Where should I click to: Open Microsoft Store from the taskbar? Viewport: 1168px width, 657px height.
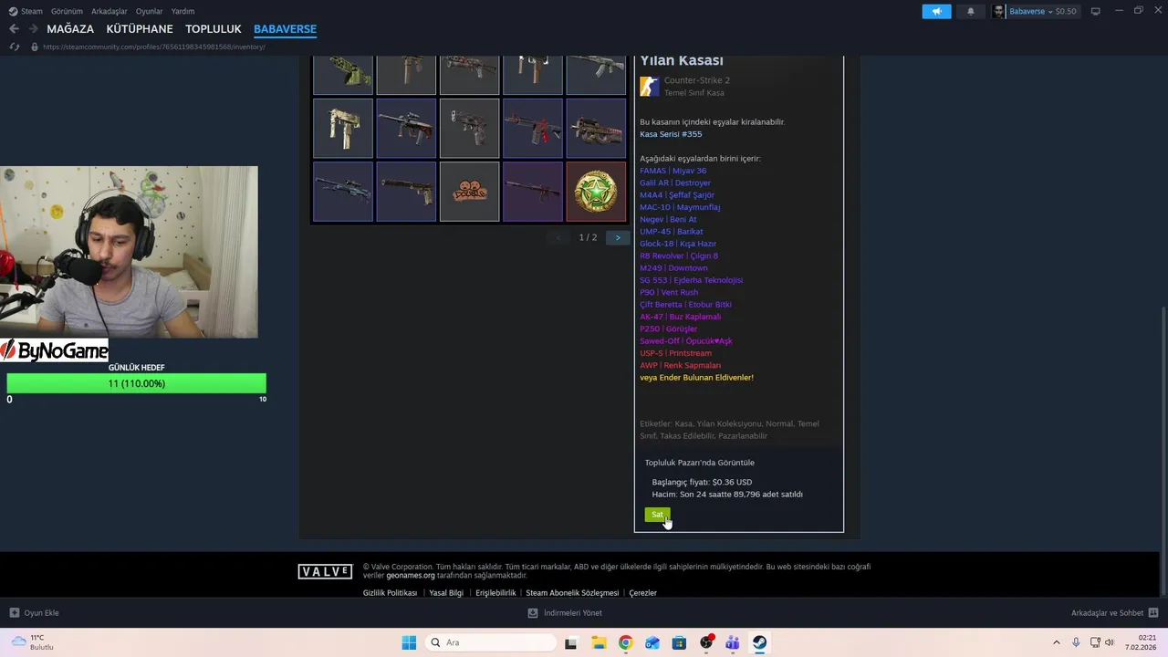point(679,642)
